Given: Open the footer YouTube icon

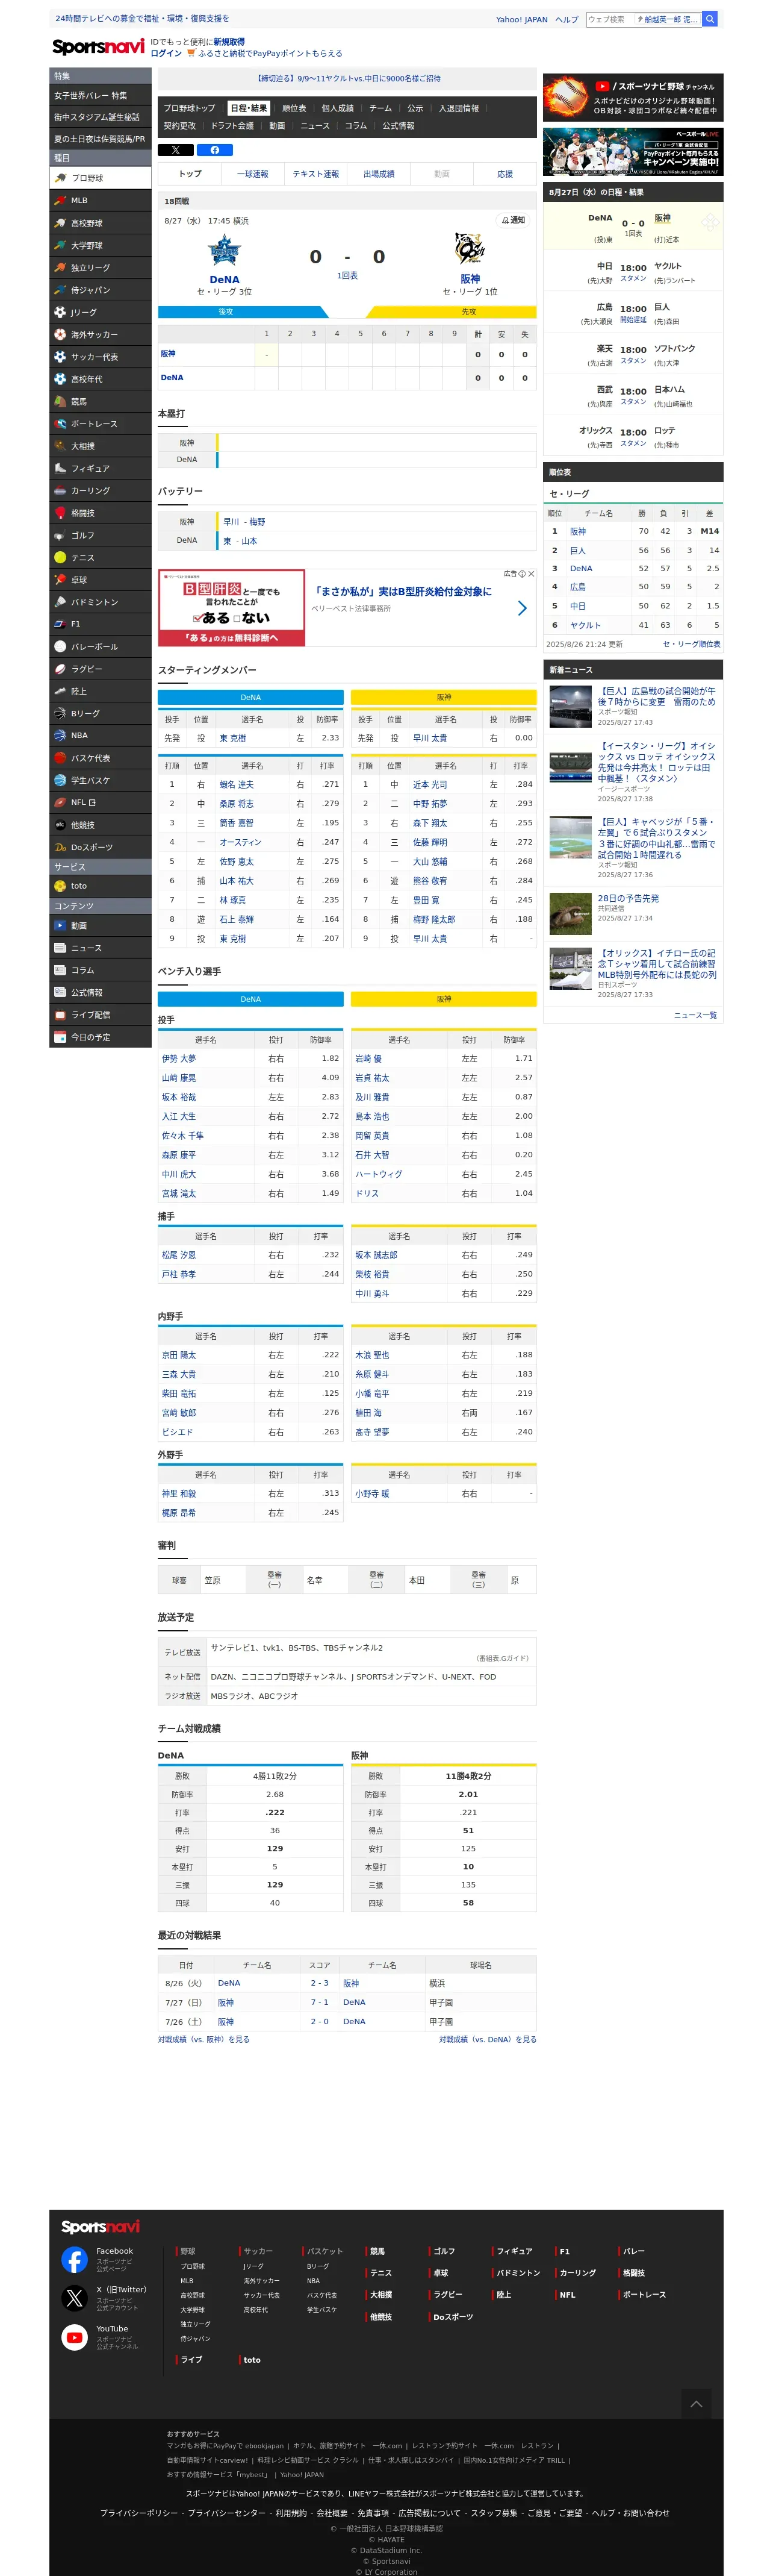Looking at the screenshot, I should pos(75,2337).
